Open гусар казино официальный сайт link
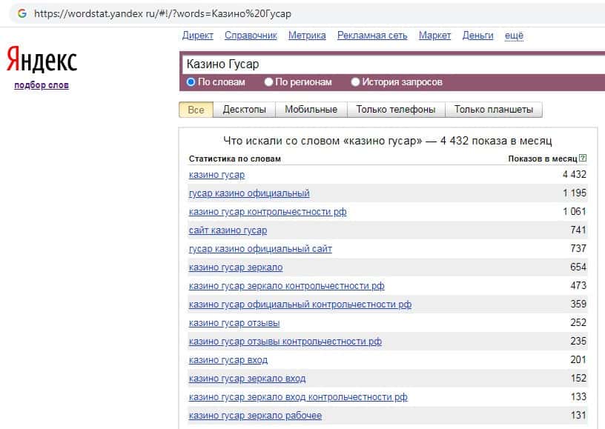The height and width of the screenshot is (429, 605). [x=260, y=249]
